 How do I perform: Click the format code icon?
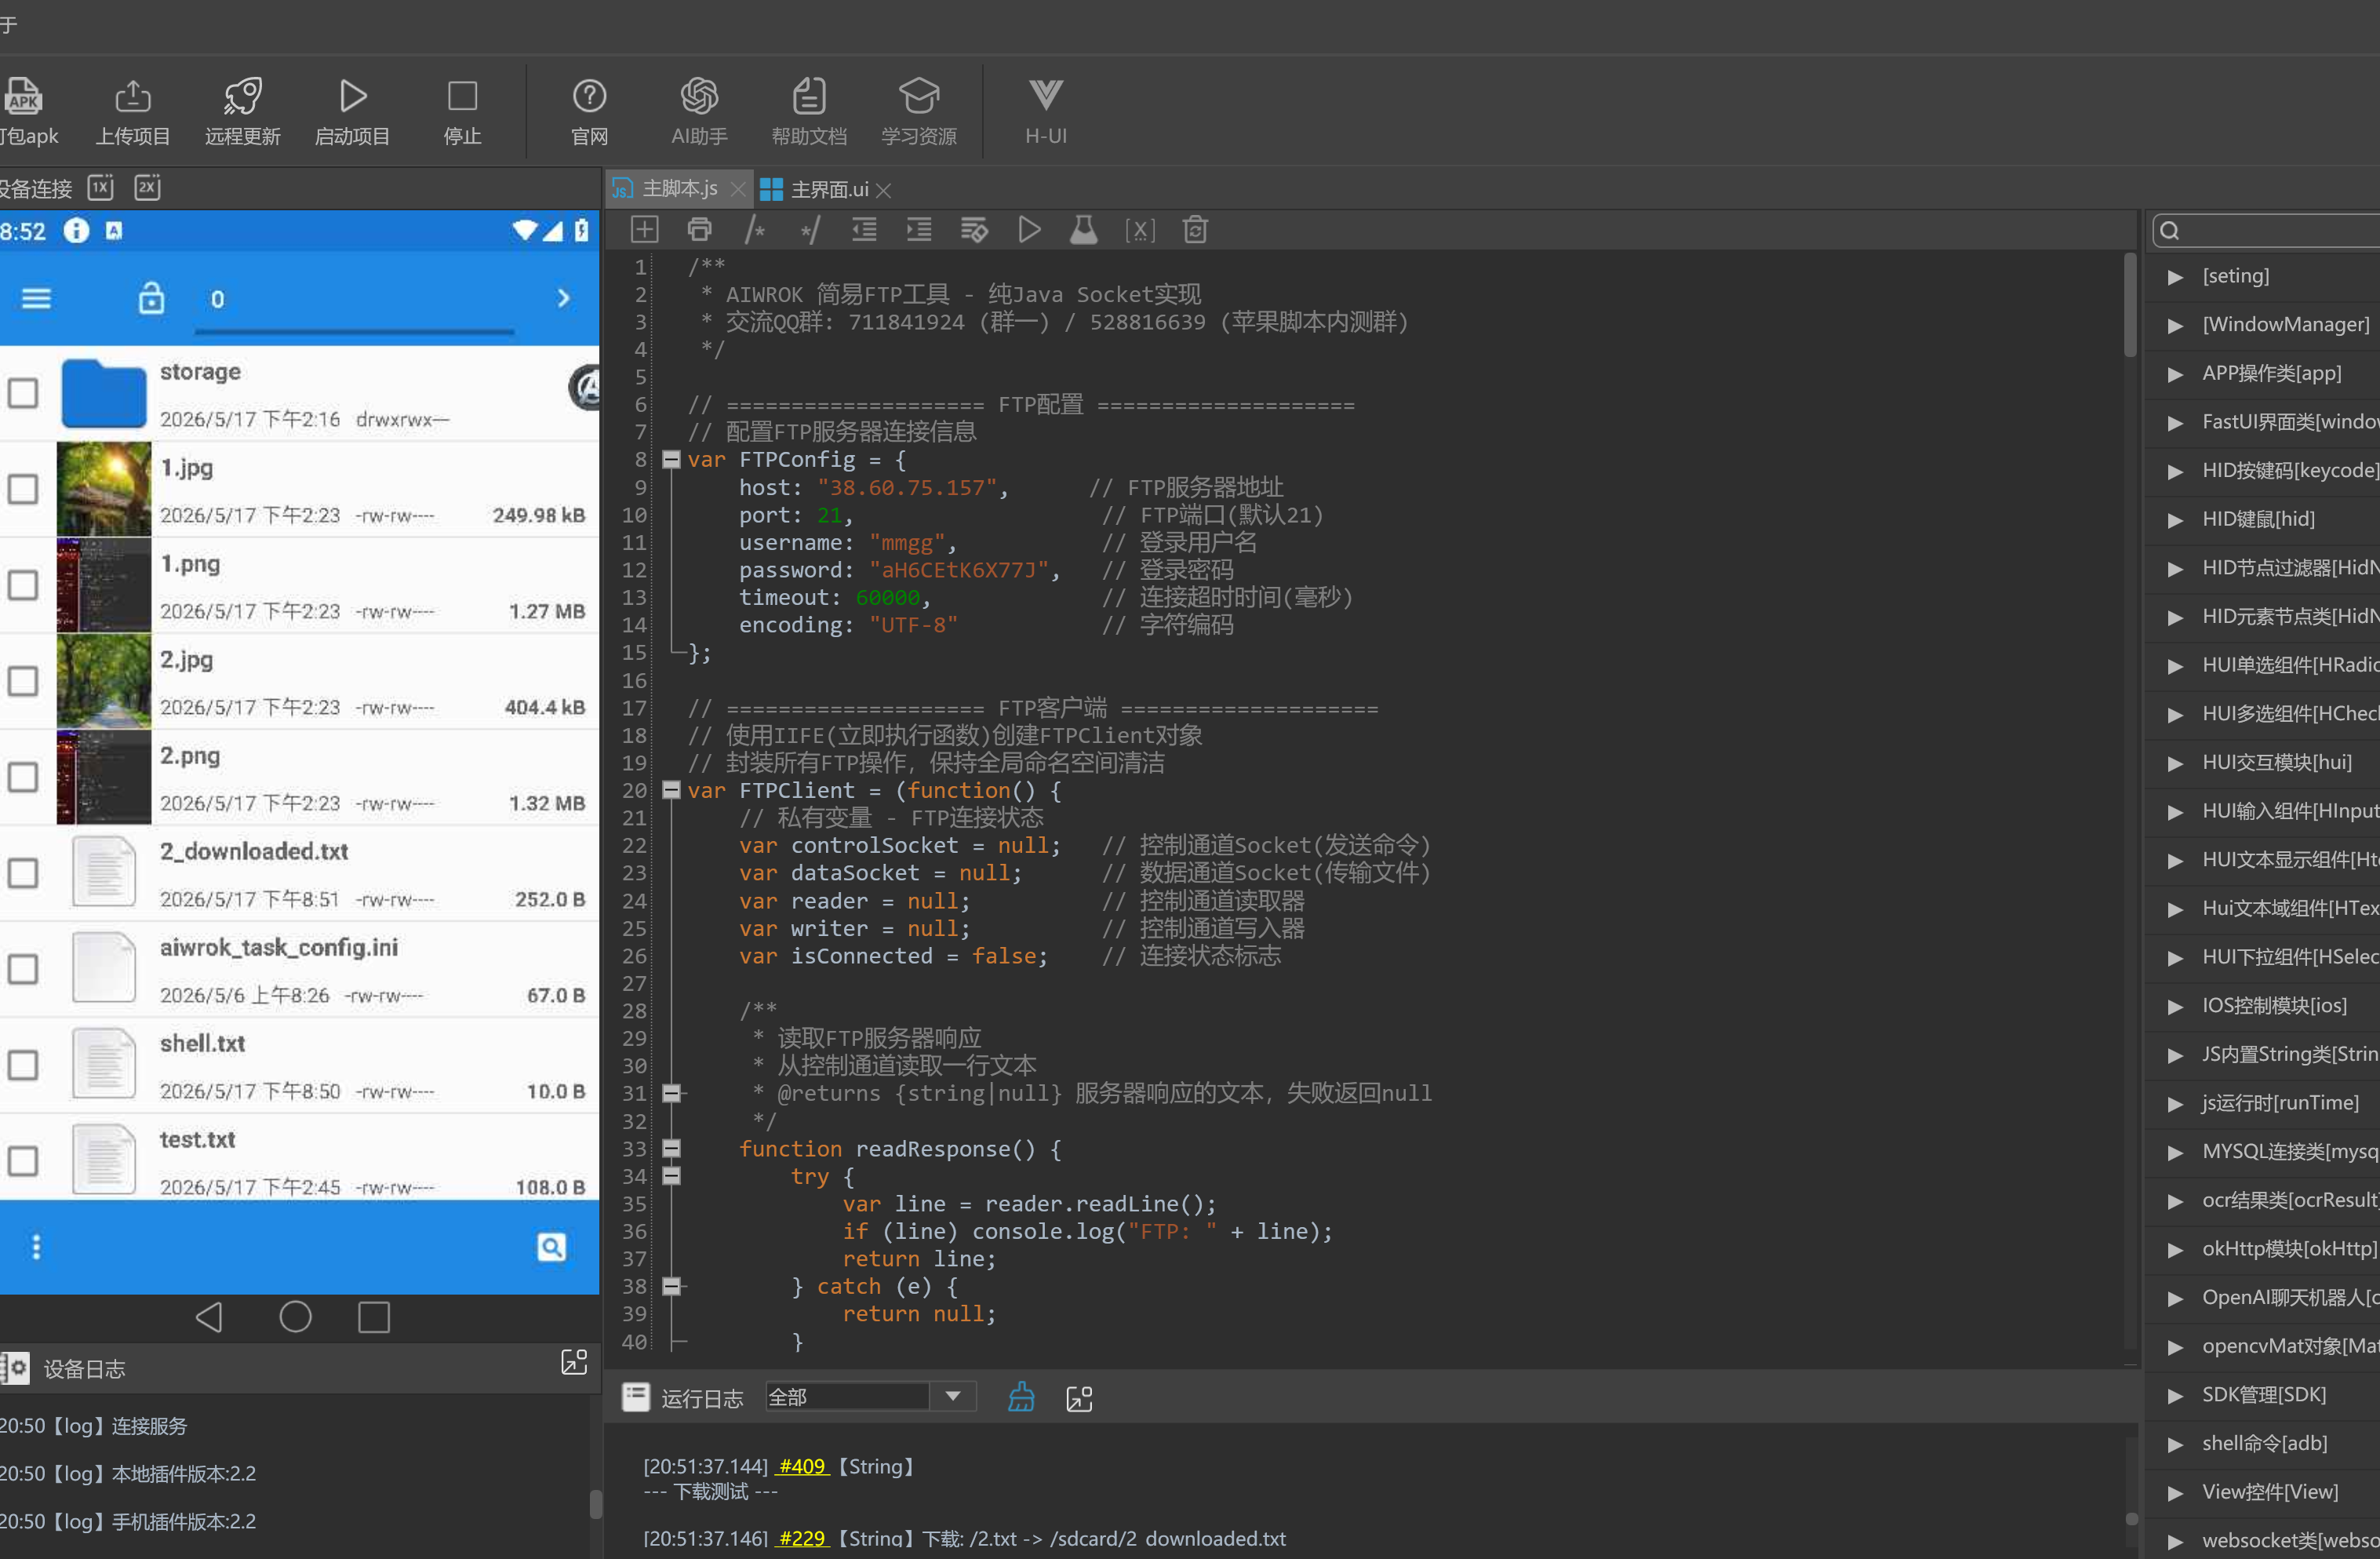tap(974, 230)
